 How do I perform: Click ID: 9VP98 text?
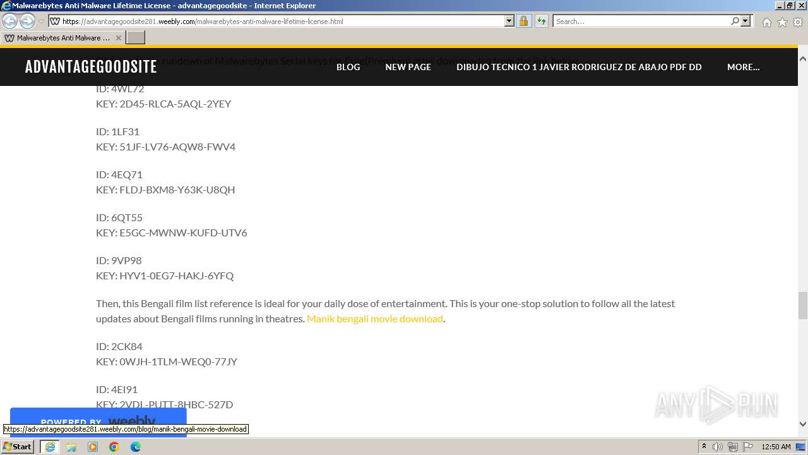119,260
